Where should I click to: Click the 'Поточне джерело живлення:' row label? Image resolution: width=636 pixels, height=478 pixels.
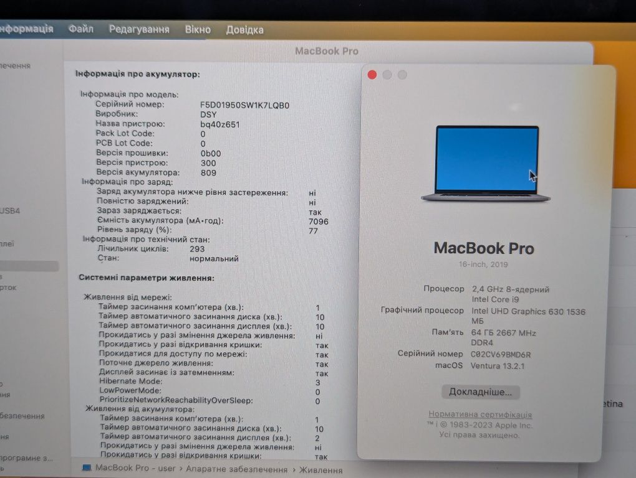[156, 363]
